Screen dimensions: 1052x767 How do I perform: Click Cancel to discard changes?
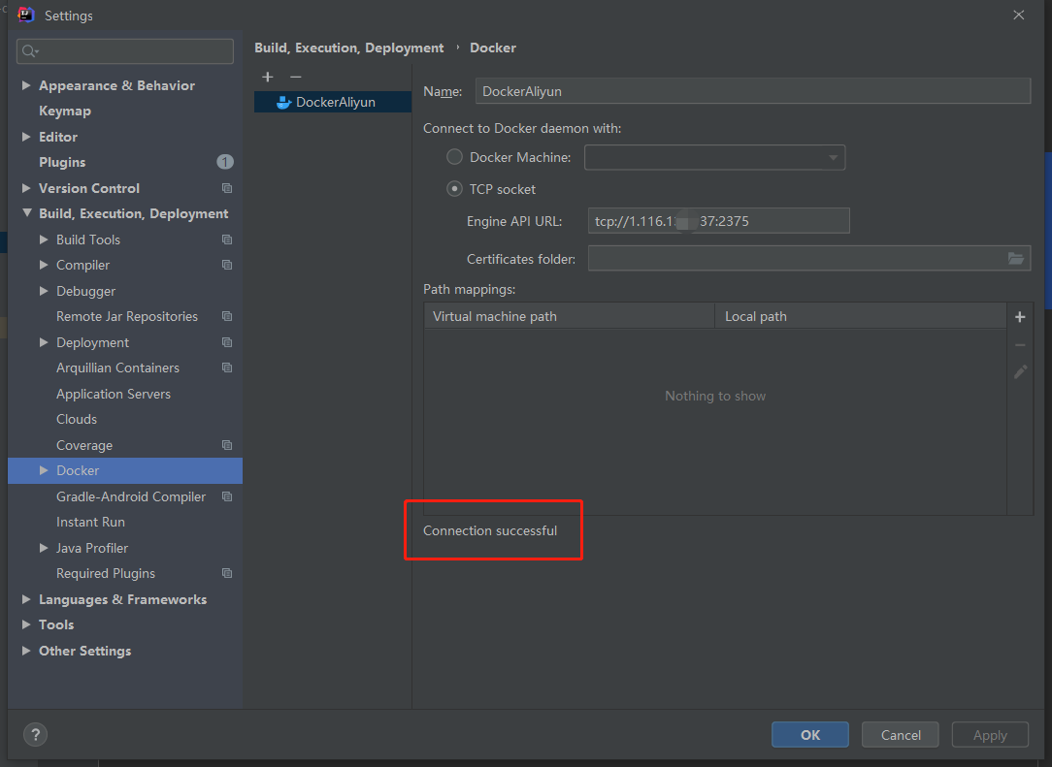(900, 735)
